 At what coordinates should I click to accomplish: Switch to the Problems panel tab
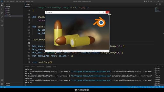[27, 66]
